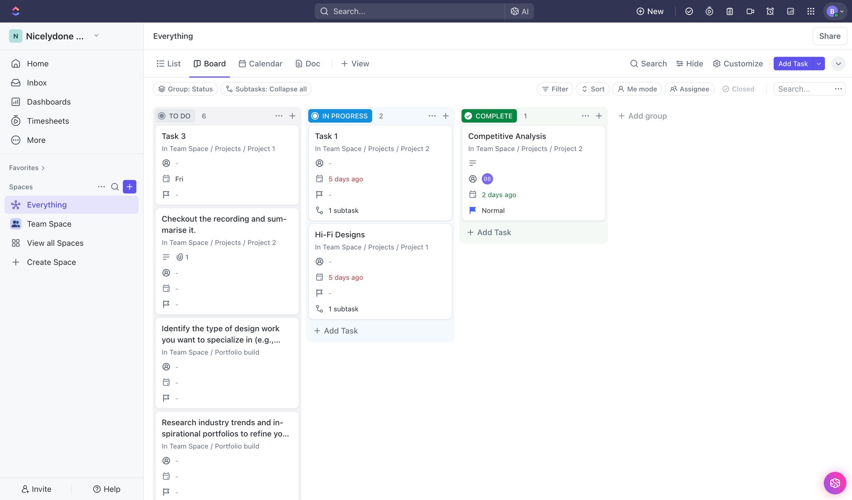Open the app grid icon near the avatar

tap(811, 11)
